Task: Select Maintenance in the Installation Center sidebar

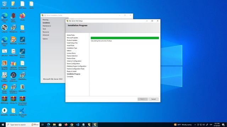Action: tap(47, 26)
